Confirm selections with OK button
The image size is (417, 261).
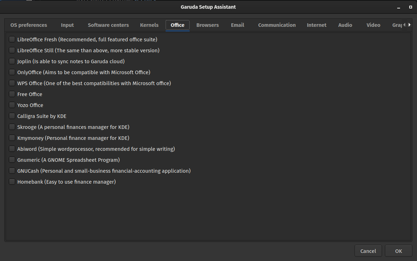click(398, 251)
